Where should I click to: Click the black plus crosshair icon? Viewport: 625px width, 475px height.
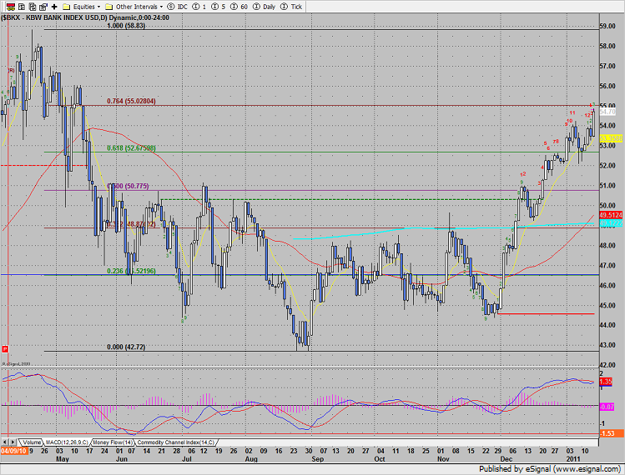53,5
